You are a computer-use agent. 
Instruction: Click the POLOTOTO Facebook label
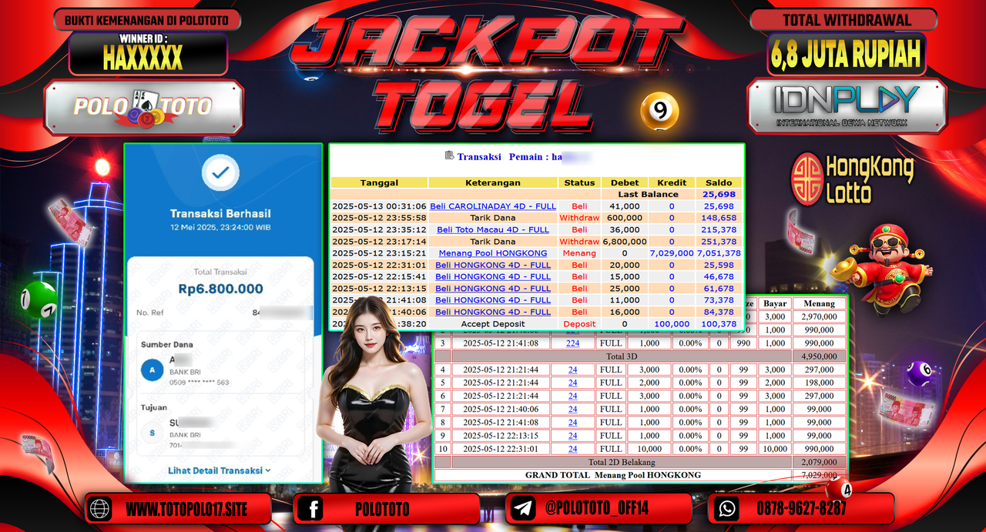[x=383, y=509]
